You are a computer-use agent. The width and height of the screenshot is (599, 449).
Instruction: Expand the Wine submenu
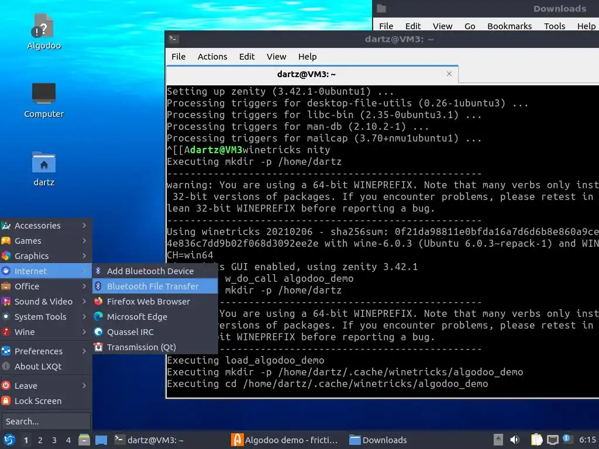click(46, 332)
